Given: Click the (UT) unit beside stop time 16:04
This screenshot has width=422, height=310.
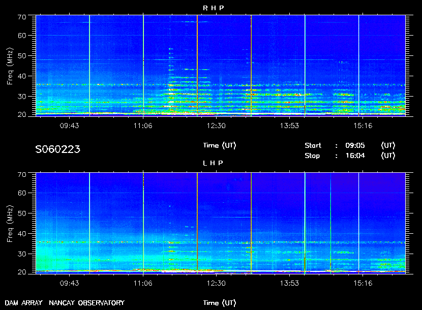Looking at the screenshot, I should [388, 156].
